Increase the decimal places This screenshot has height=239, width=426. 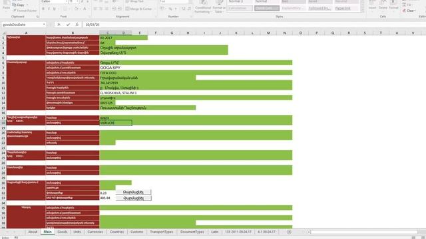click(x=184, y=9)
